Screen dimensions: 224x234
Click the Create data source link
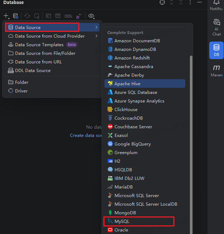[x=86, y=135]
